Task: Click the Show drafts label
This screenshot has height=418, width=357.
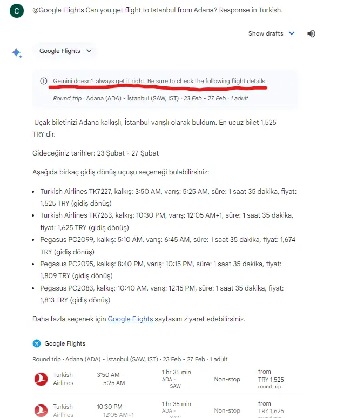Action: pyautogui.click(x=266, y=33)
